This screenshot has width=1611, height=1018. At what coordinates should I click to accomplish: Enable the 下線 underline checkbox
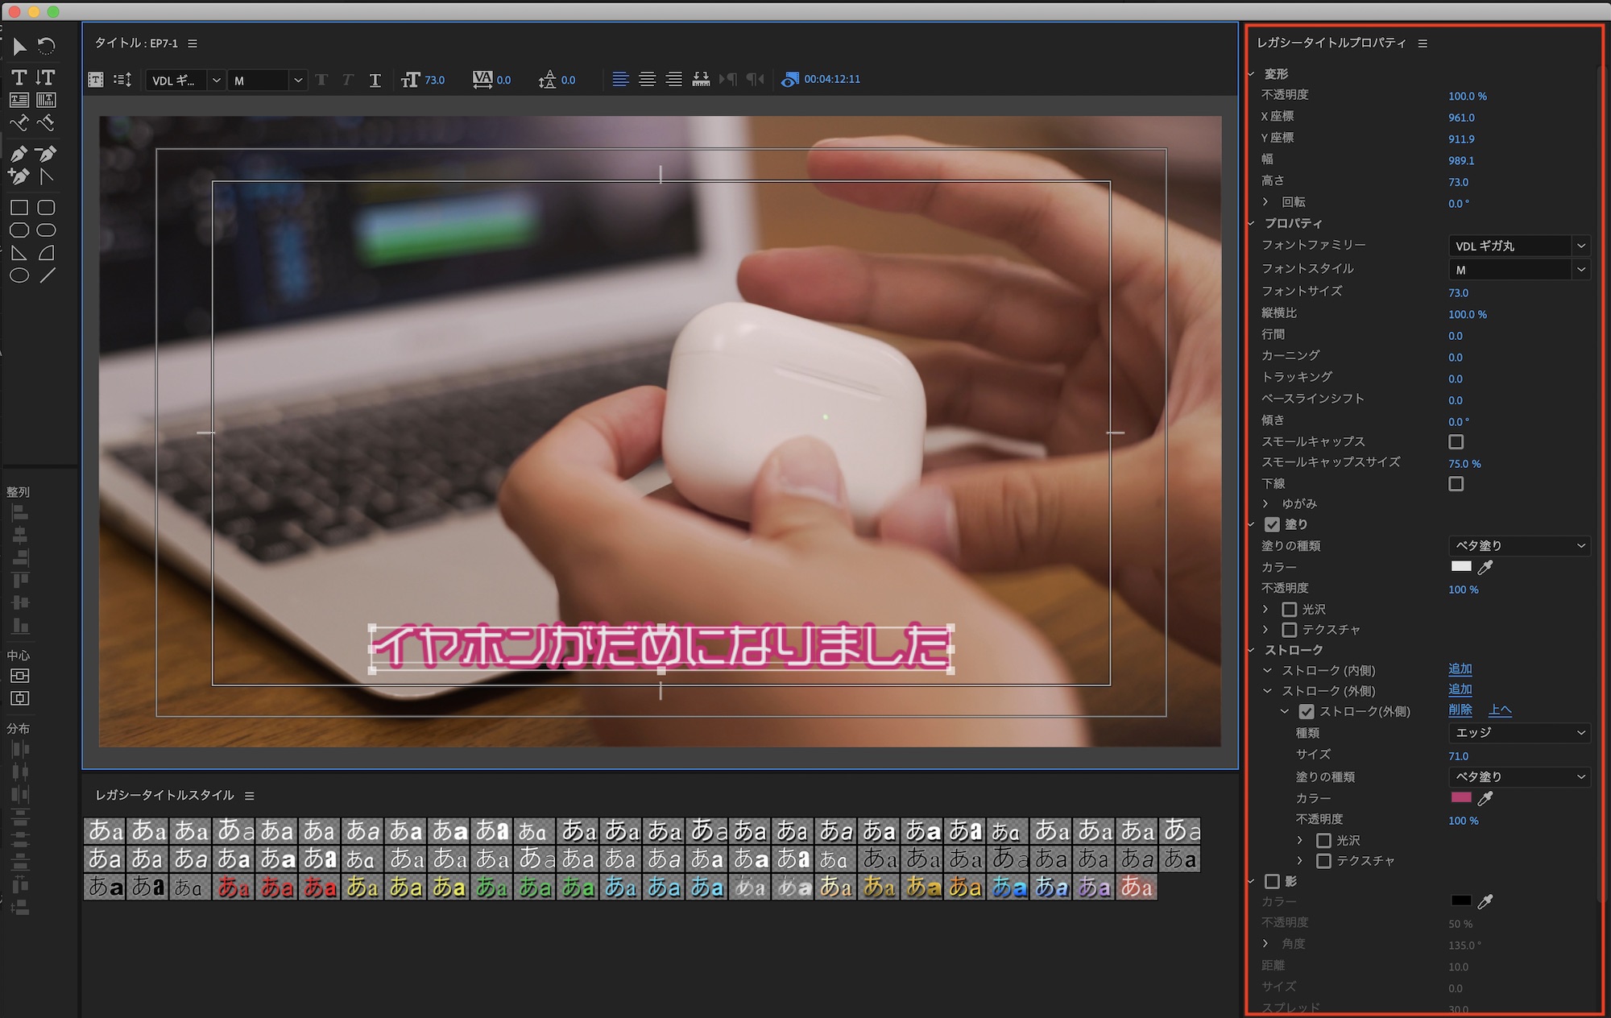click(1456, 484)
